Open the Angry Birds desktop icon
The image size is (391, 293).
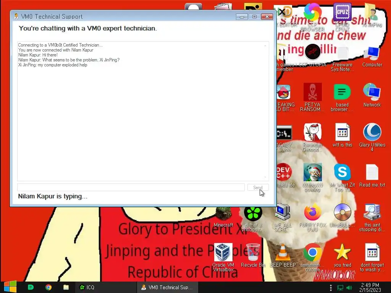pyautogui.click(x=284, y=98)
